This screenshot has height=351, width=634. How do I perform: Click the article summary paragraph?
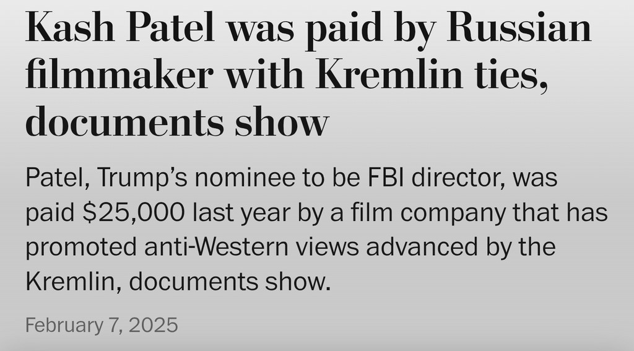coord(316,230)
